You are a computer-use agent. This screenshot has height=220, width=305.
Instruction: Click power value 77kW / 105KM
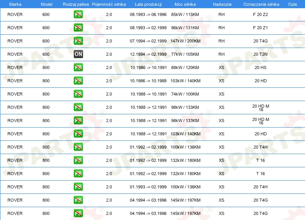click(x=185, y=54)
